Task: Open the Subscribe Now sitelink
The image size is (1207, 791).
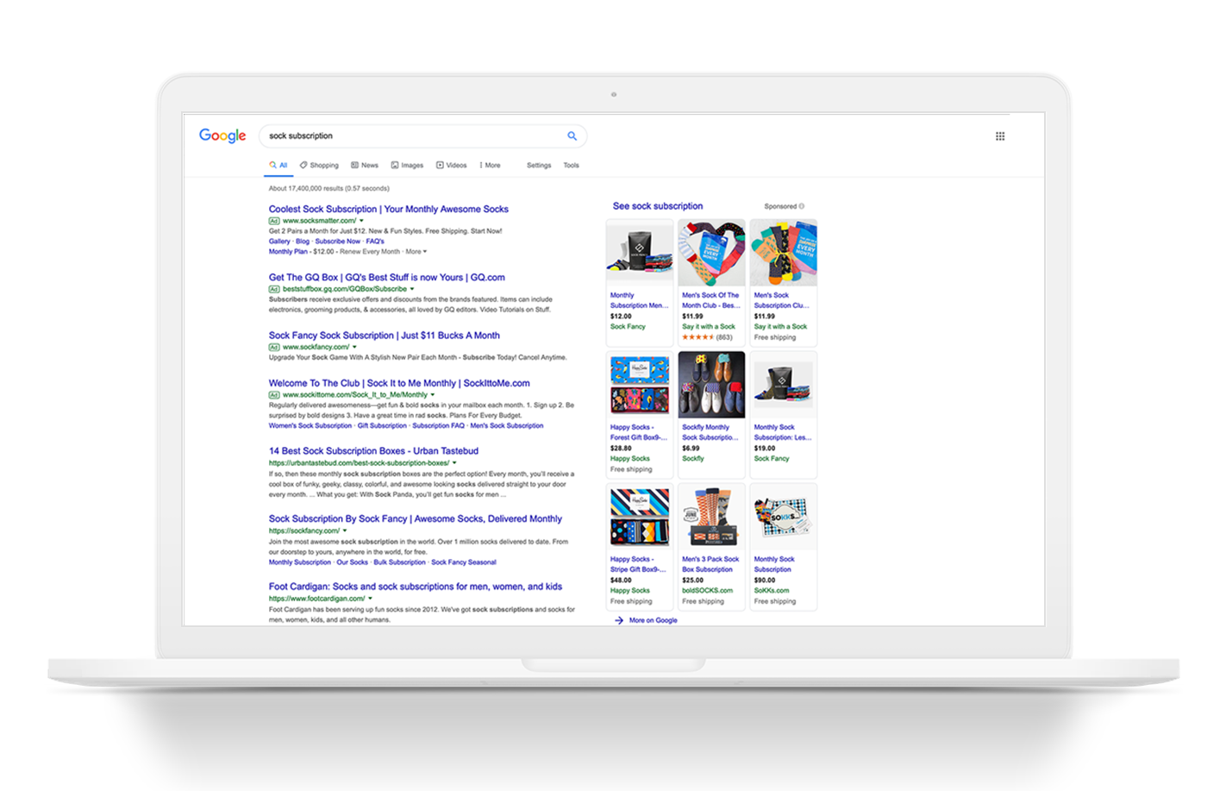Action: tap(338, 242)
